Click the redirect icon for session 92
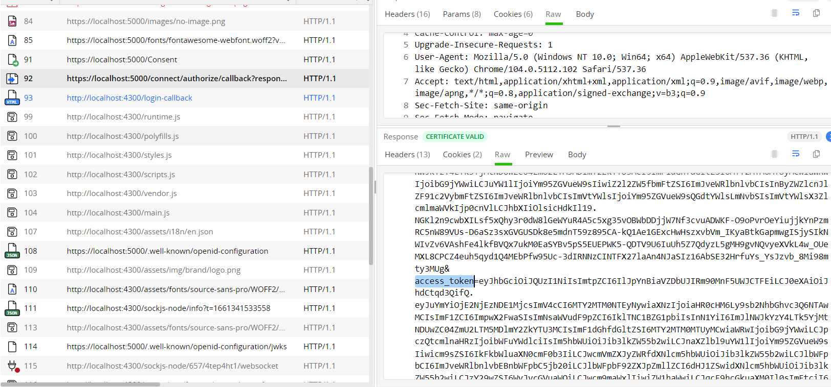Screen dimensions: 831x387 [x=12, y=79]
